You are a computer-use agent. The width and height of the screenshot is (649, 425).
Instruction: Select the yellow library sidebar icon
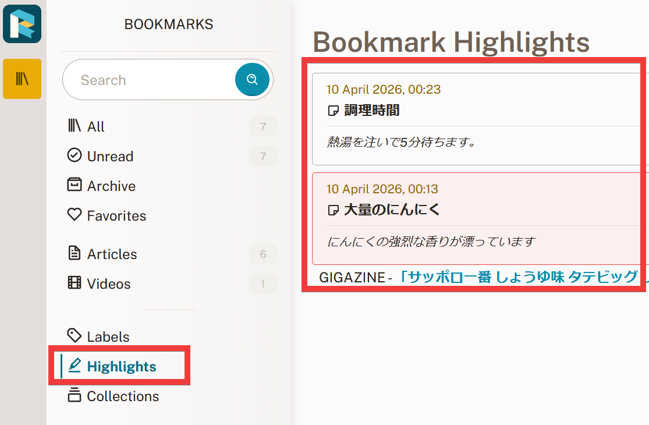click(x=22, y=79)
